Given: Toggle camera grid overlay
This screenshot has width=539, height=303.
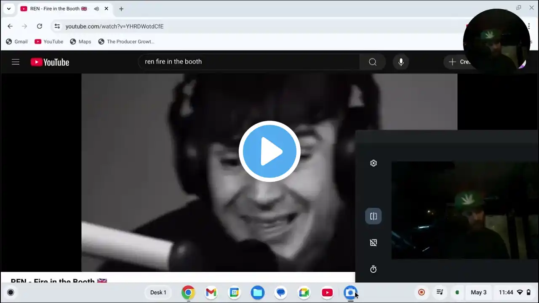Looking at the screenshot, I should click(x=374, y=243).
